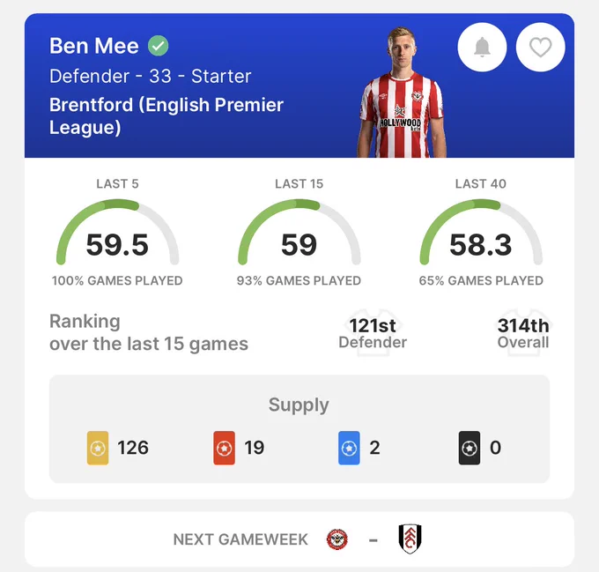Open the Last 40 score gauge

[x=481, y=233]
